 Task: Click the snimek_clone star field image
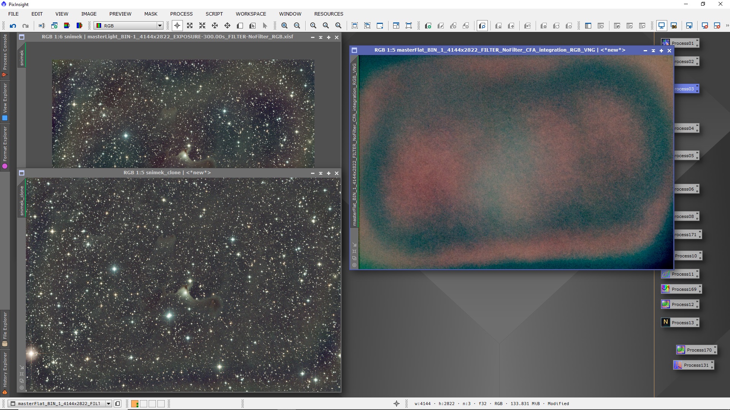coord(183,285)
